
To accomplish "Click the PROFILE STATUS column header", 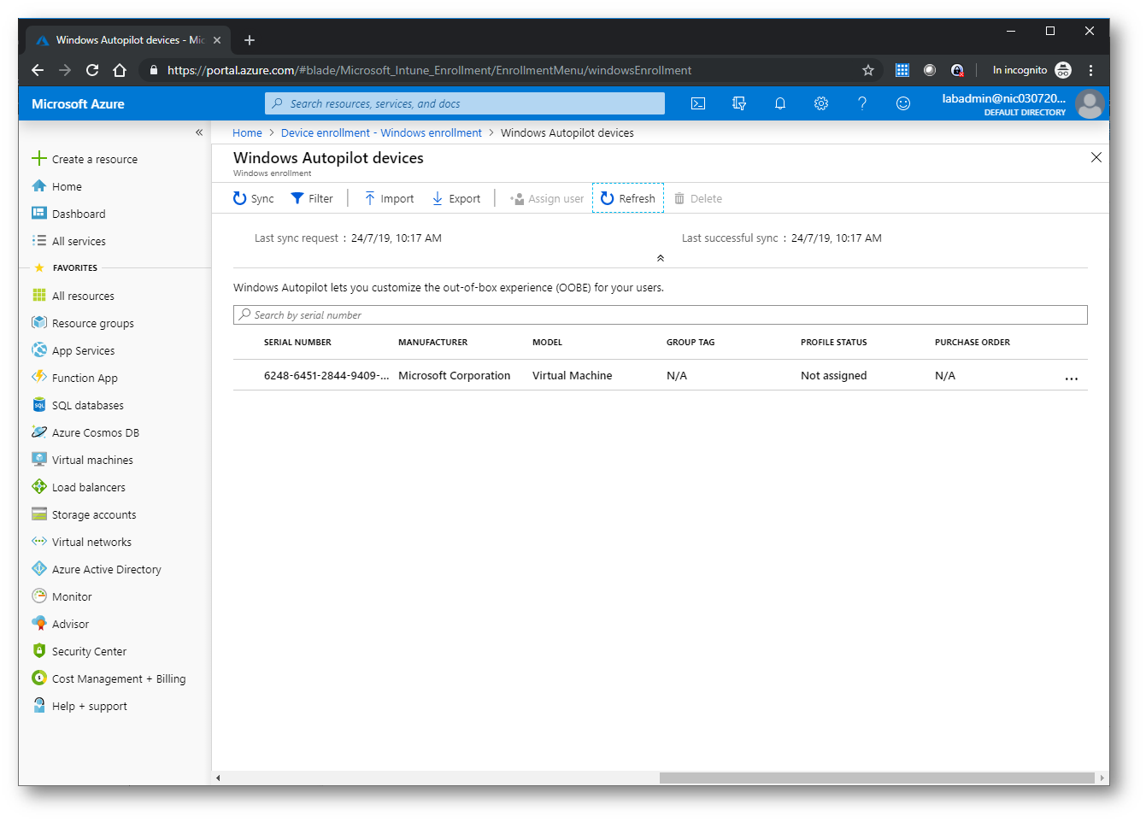I will point(833,342).
